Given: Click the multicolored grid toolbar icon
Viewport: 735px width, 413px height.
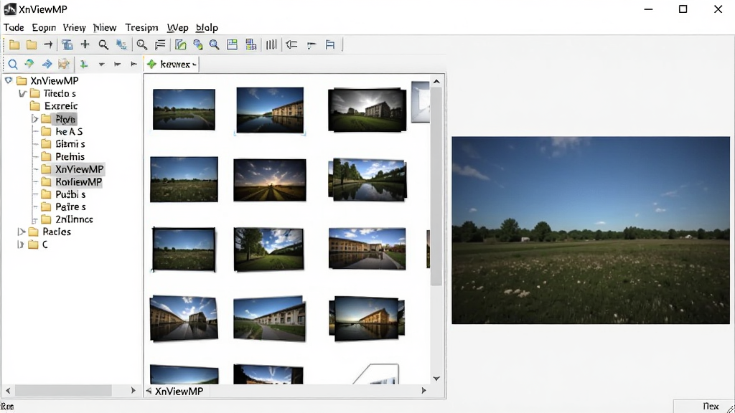Looking at the screenshot, I should (x=251, y=44).
